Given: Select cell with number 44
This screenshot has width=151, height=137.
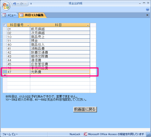Looking at the screenshot, I should click(19, 60).
